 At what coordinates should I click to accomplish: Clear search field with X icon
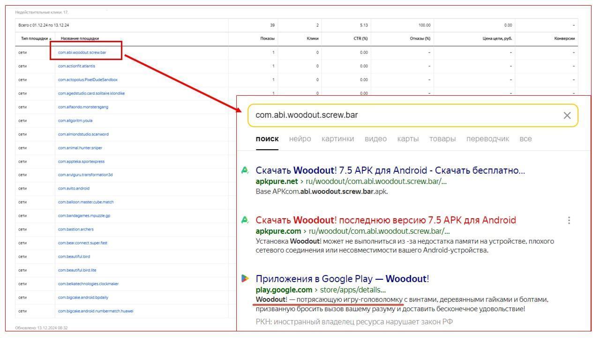coord(567,115)
